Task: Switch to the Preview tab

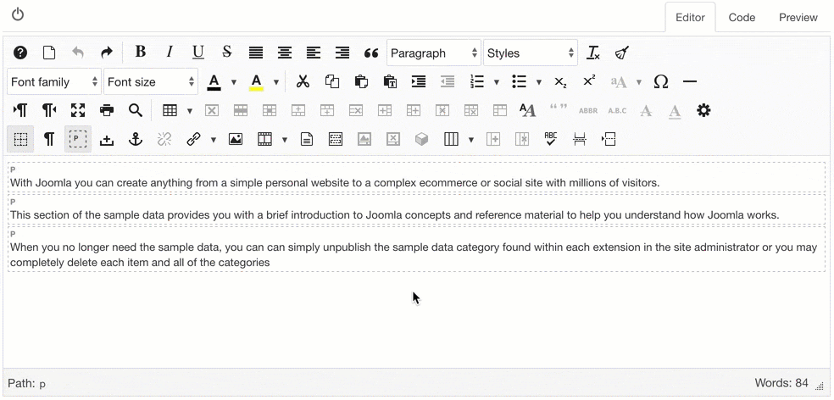Action: coord(798,17)
